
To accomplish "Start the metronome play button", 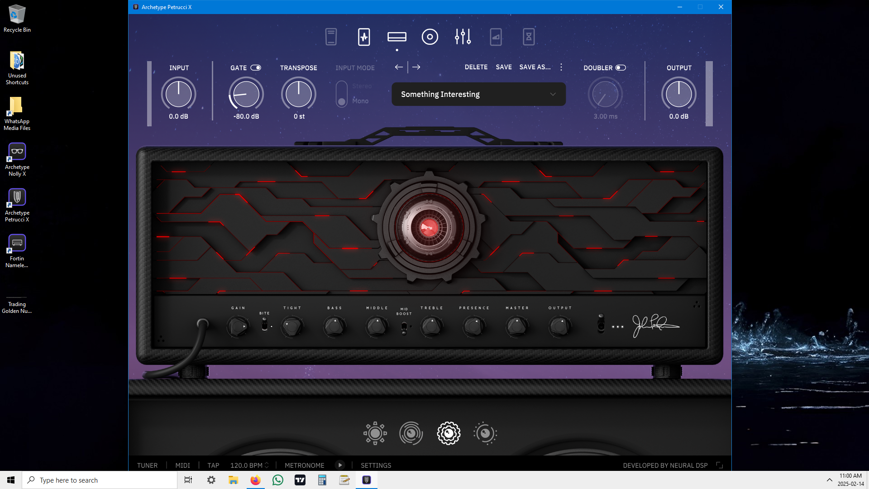I will 340,465.
